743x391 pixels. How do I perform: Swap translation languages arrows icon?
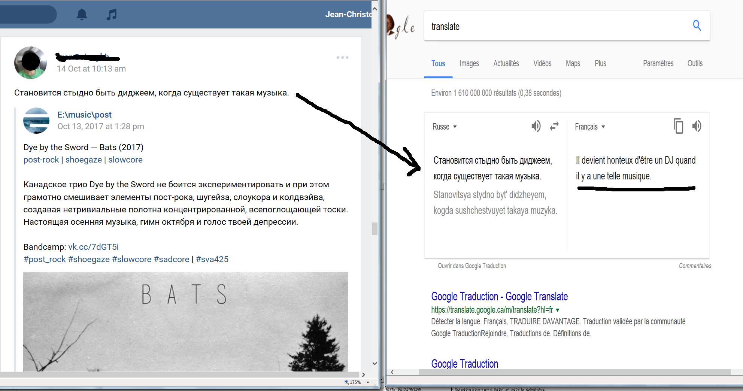(554, 126)
